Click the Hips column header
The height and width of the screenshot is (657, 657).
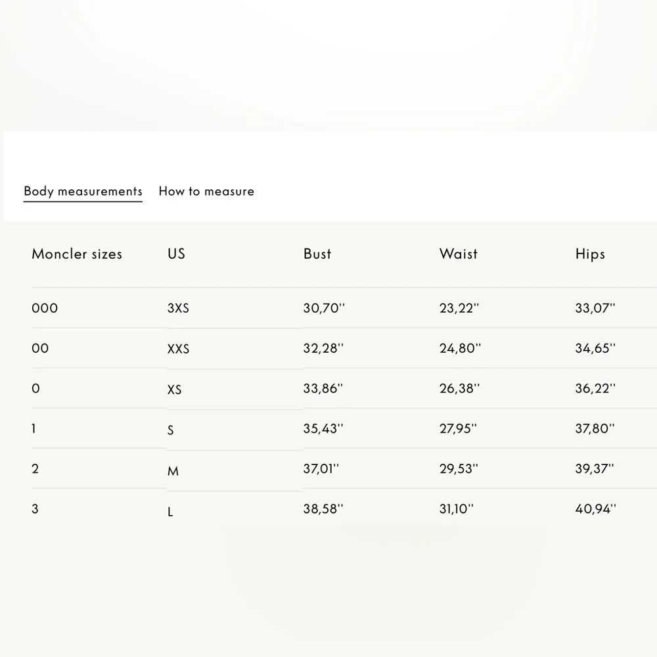coord(590,254)
